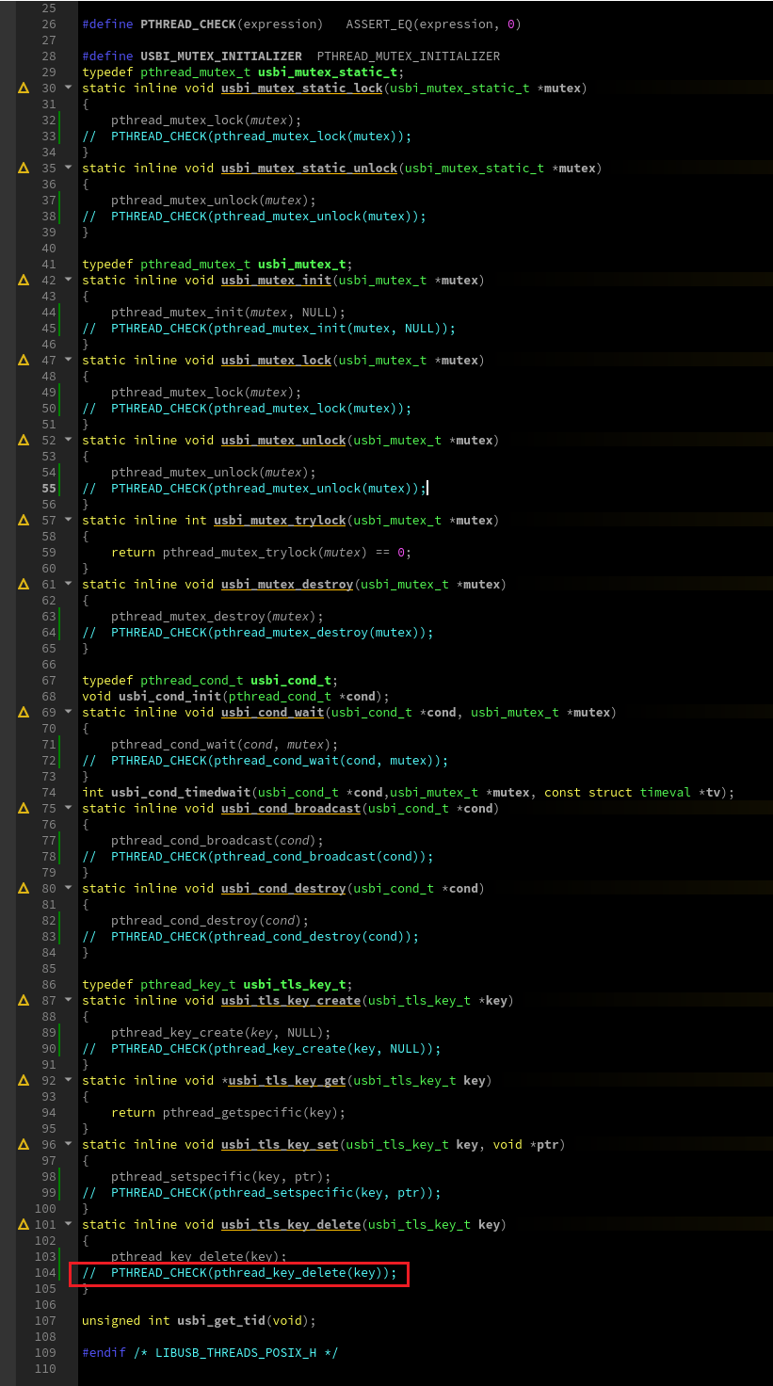Click the warning icon on line 80
Screen dimensions: 773x1386
coord(24,889)
